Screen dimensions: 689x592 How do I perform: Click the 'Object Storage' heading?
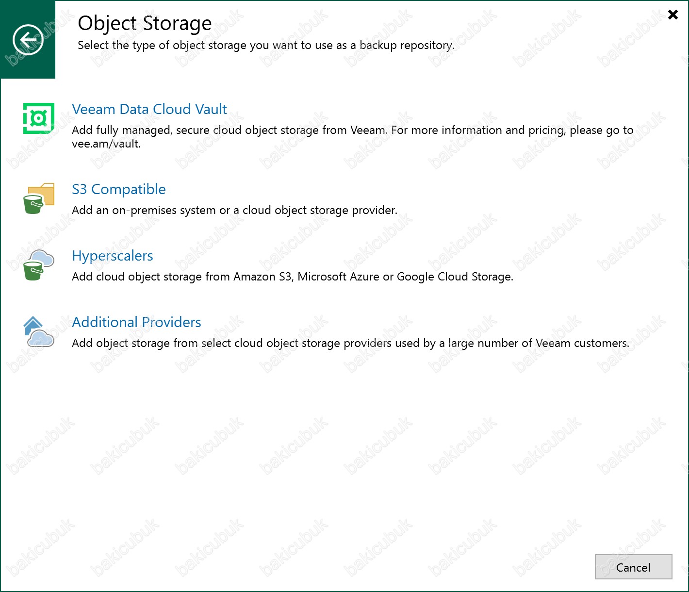tap(145, 23)
